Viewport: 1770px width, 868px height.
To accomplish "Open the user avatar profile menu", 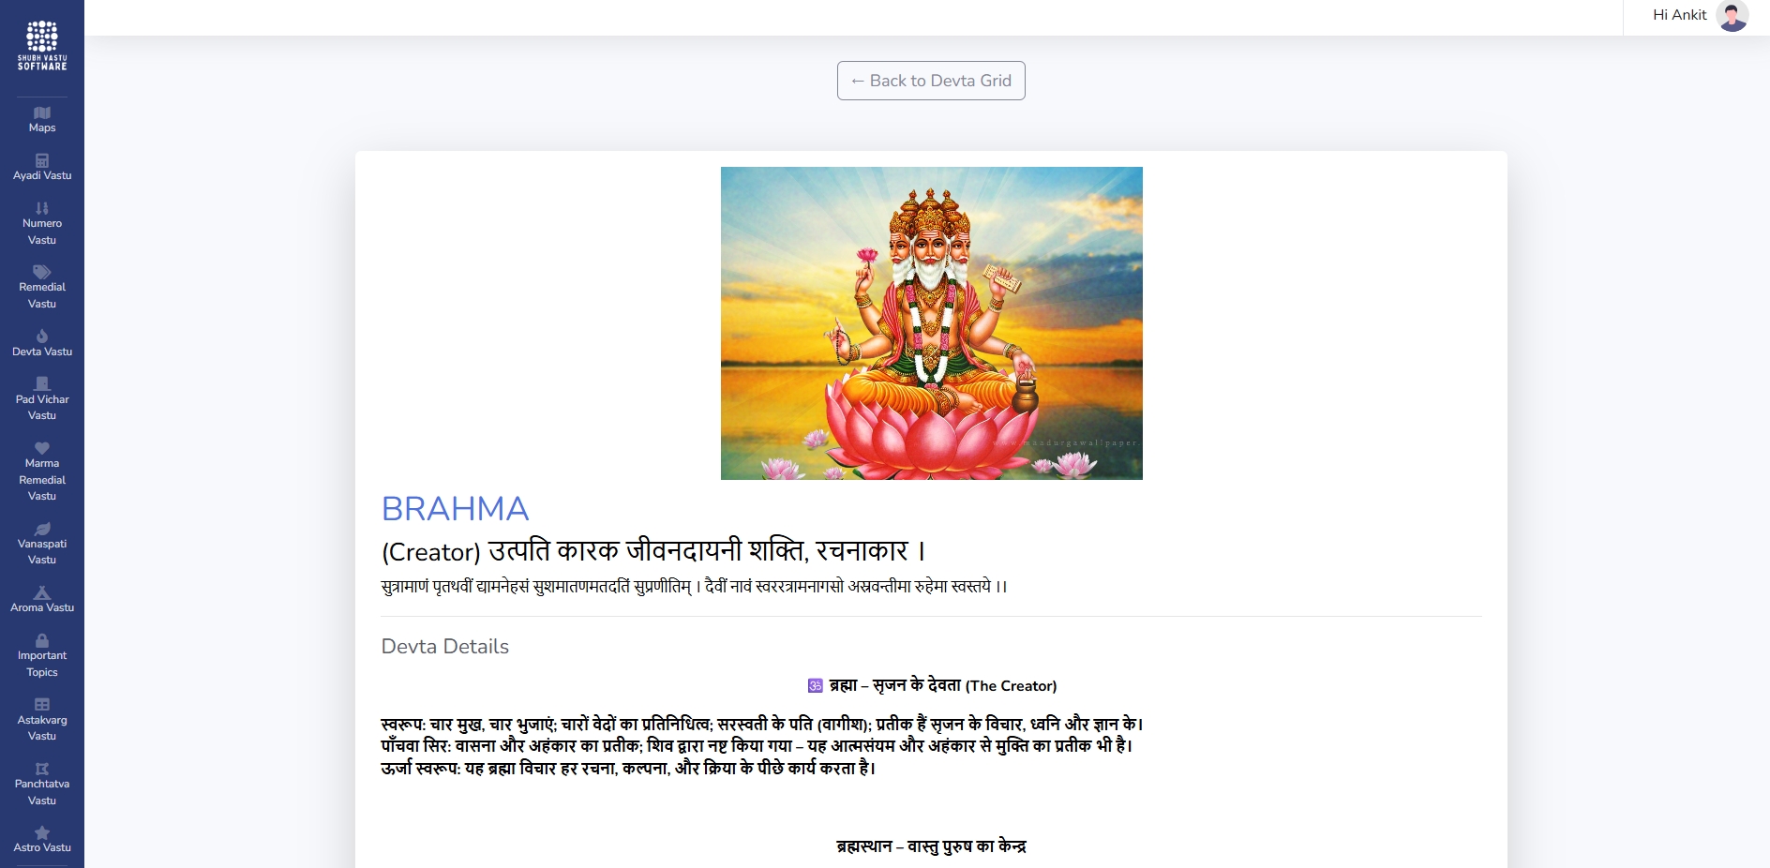I will click(x=1732, y=16).
